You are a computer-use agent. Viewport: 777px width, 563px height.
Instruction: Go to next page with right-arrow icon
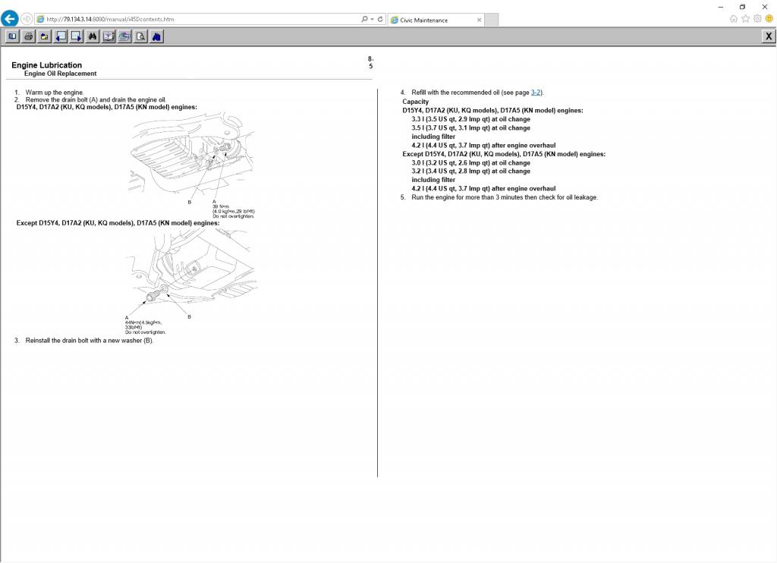77,36
